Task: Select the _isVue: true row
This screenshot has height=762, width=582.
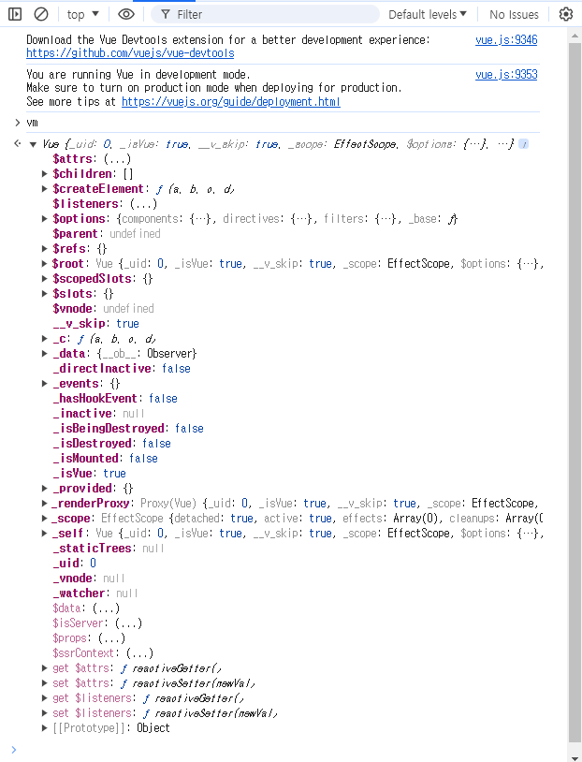Action: pyautogui.click(x=90, y=474)
